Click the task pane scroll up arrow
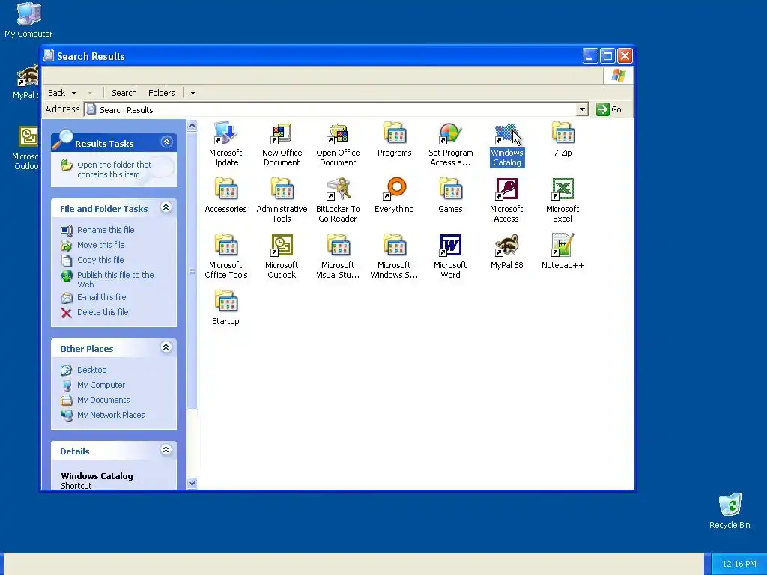Image resolution: width=767 pixels, height=575 pixels. [x=192, y=126]
